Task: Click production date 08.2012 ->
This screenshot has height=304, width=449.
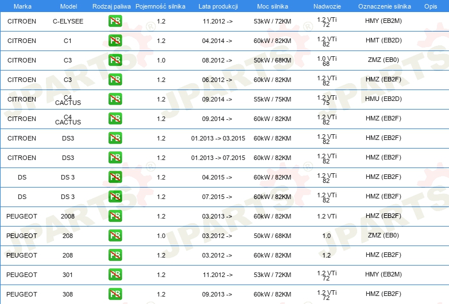Action: click(217, 60)
